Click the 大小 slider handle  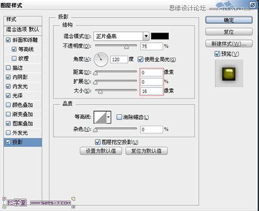[x=100, y=92]
